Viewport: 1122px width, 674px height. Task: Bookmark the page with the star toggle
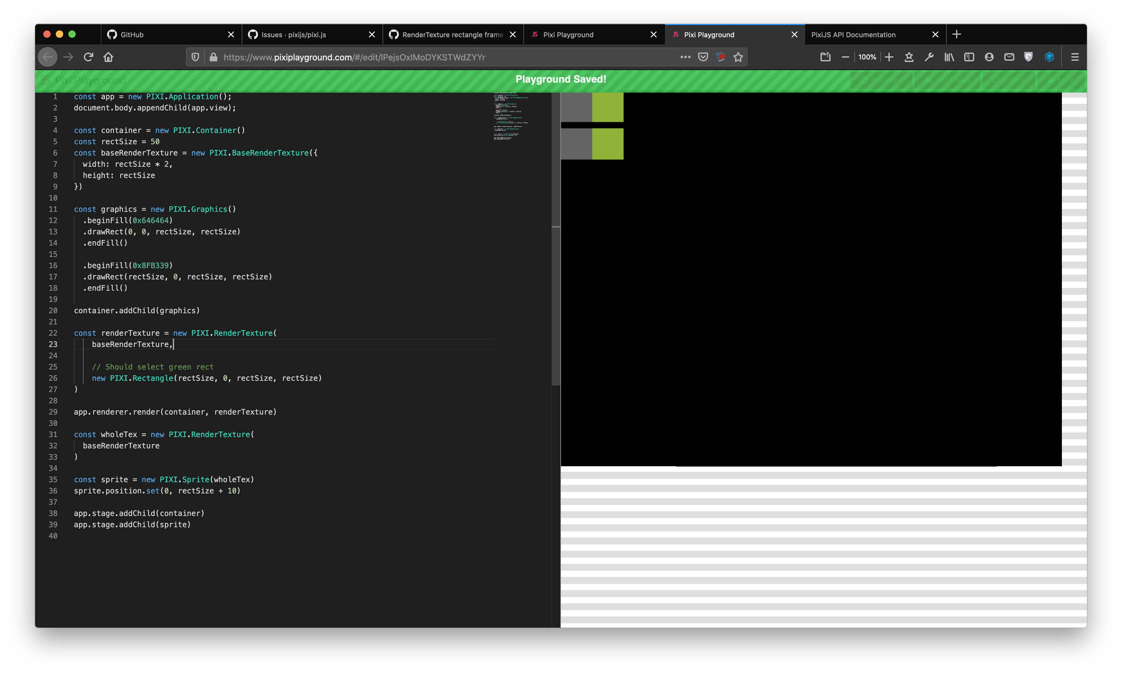click(738, 57)
